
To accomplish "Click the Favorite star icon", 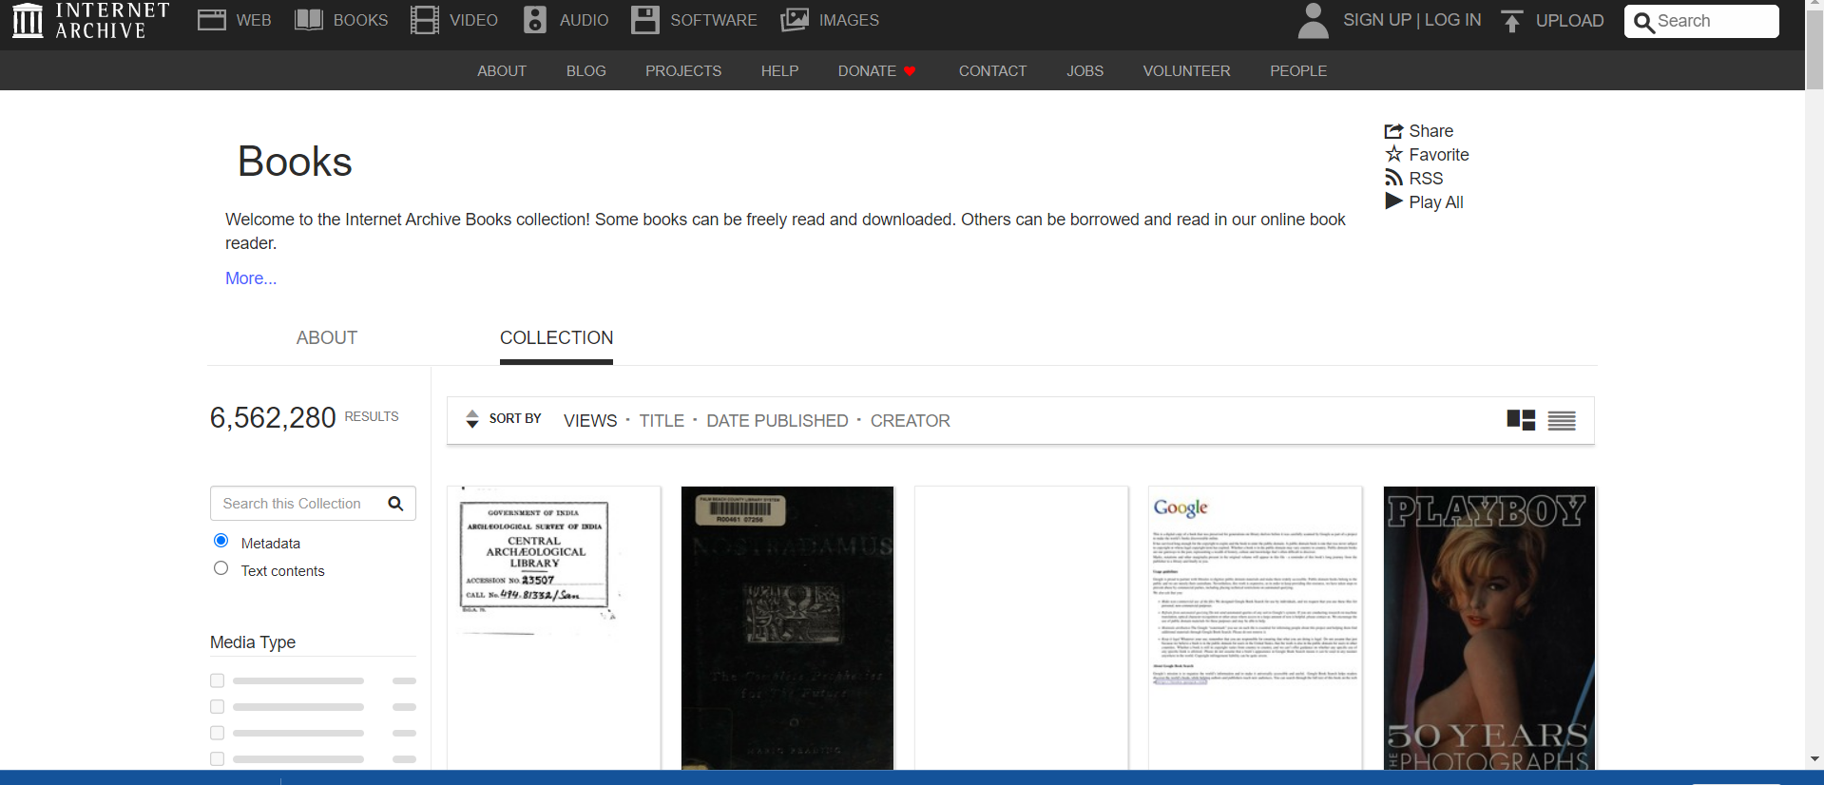I will point(1393,154).
